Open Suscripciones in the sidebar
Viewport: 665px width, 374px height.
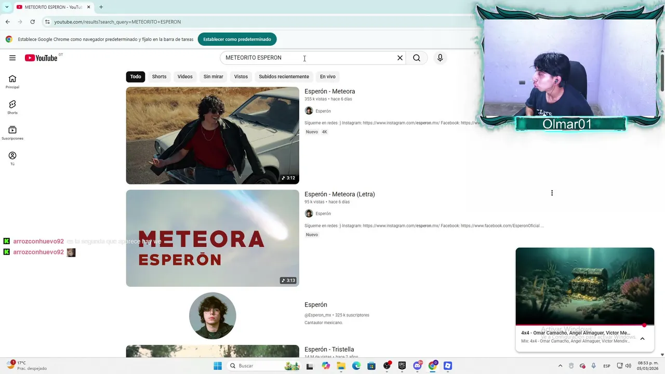12,133
